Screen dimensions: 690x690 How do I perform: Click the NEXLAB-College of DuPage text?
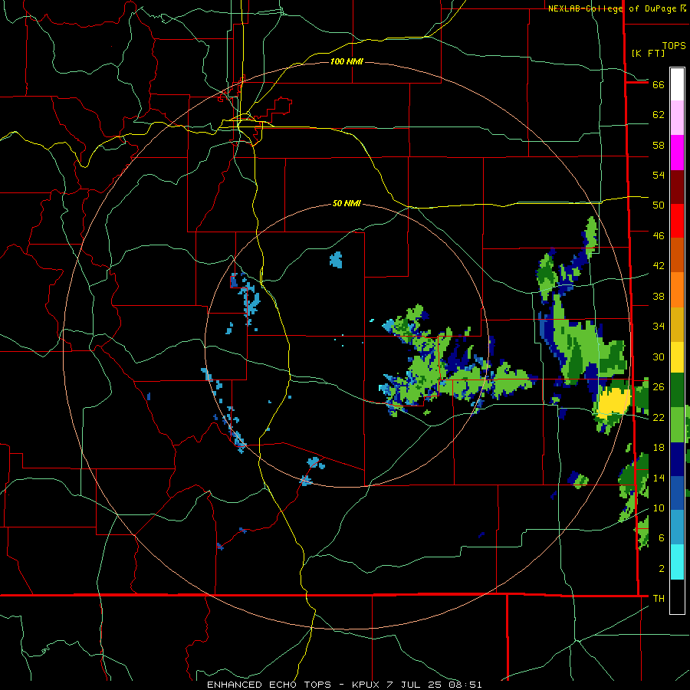click(x=613, y=8)
